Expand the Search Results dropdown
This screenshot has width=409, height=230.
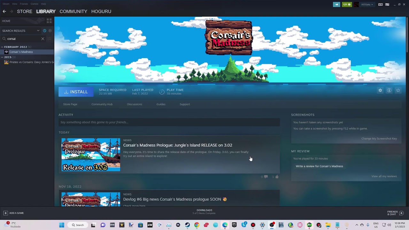38,31
